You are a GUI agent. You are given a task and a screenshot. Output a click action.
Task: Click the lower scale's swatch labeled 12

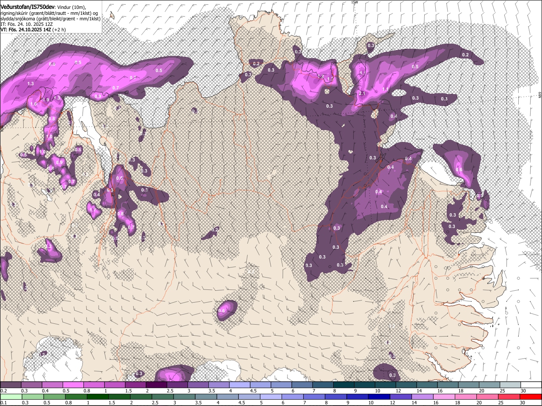(x=400, y=397)
